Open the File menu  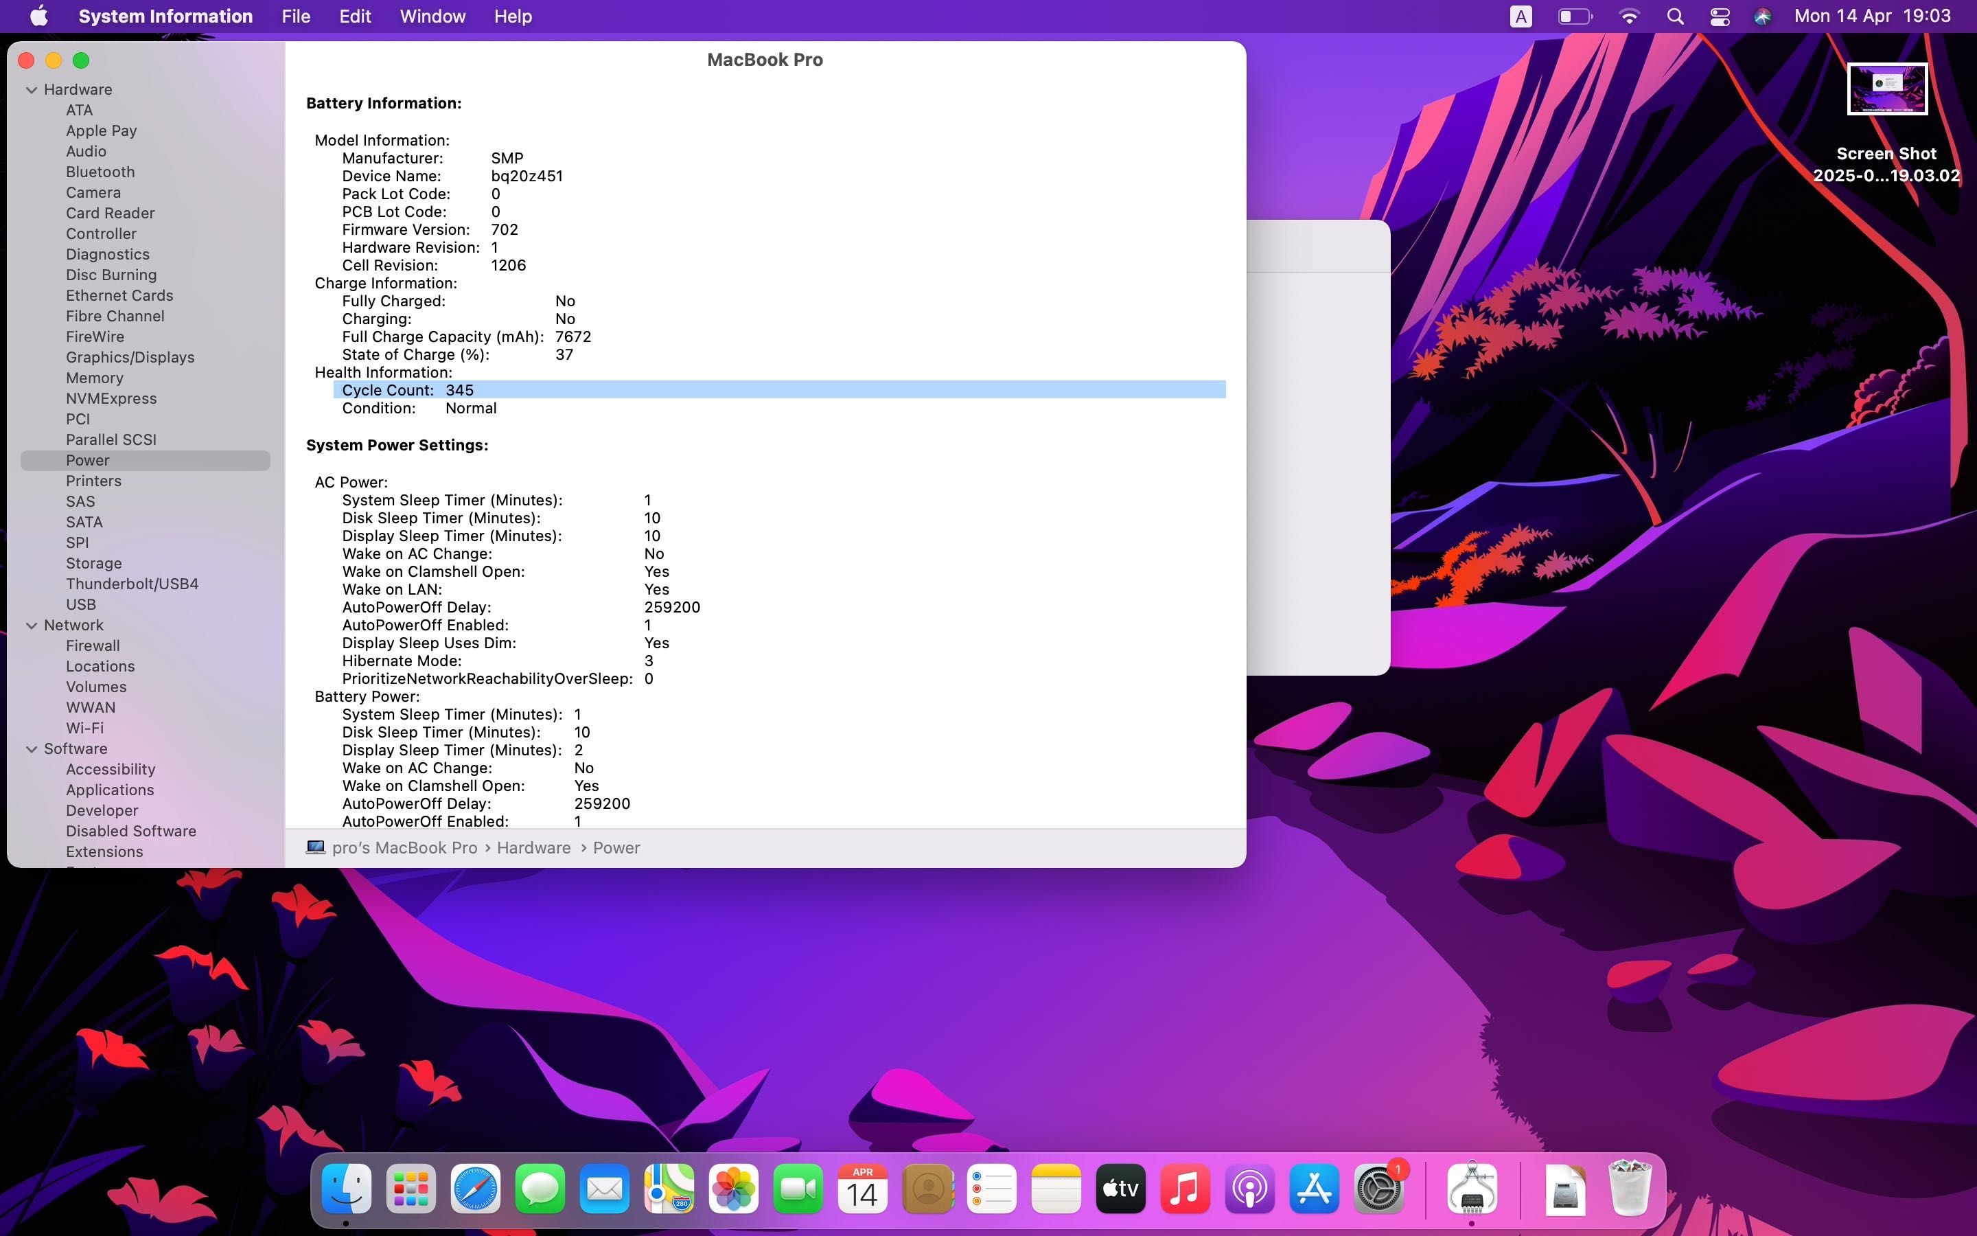tap(296, 16)
